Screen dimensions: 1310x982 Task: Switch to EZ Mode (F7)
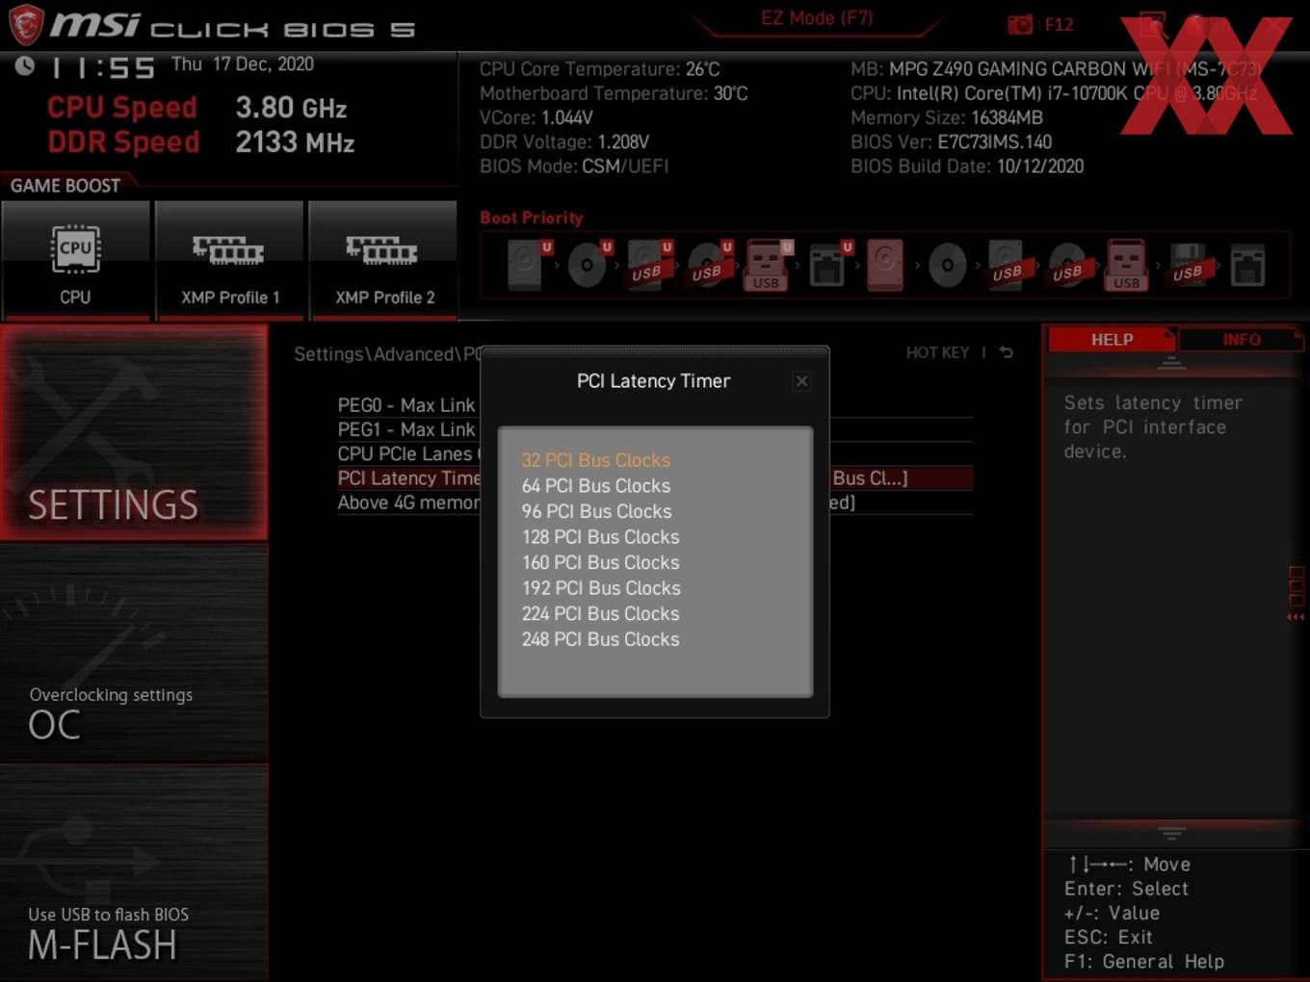pyautogui.click(x=817, y=17)
